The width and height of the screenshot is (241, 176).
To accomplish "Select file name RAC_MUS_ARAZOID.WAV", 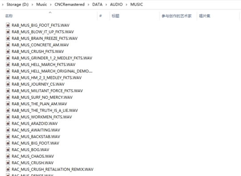I will click(x=35, y=123).
